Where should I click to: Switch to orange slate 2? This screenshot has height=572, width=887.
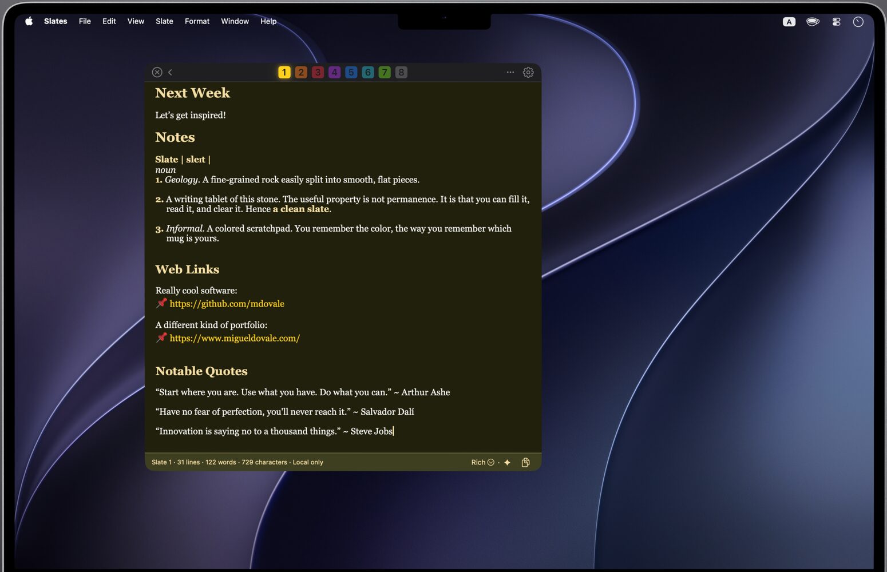point(301,72)
